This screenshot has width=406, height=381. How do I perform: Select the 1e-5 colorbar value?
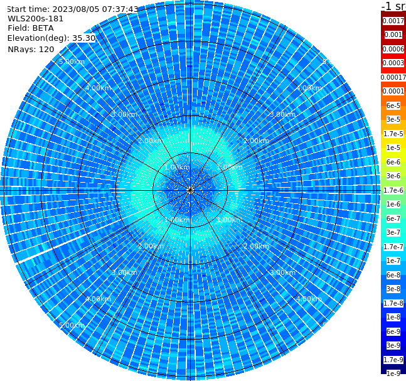[393, 148]
